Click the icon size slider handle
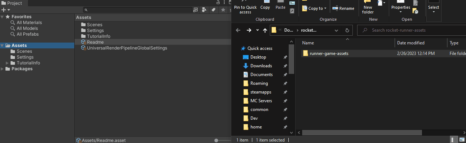The width and height of the screenshot is (466, 143). 216,140
